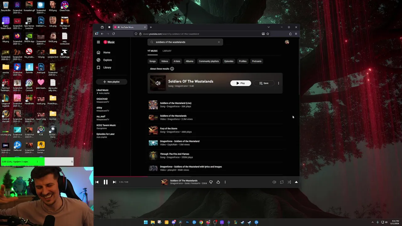Open the Epic Games Launcher desktop icon
Image resolution: width=402 pixels, height=226 pixels.
29,23
